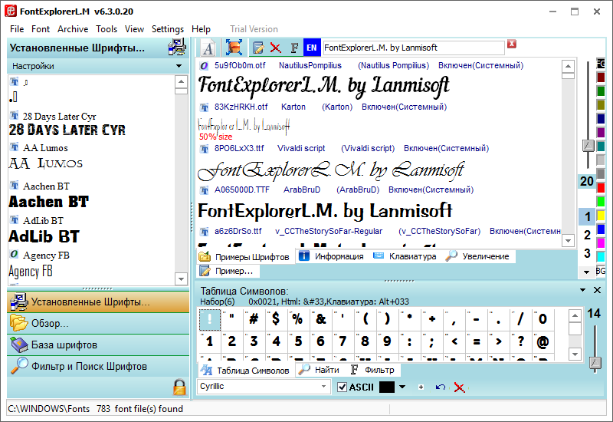
Task: Open the Font menu
Action: 41,29
